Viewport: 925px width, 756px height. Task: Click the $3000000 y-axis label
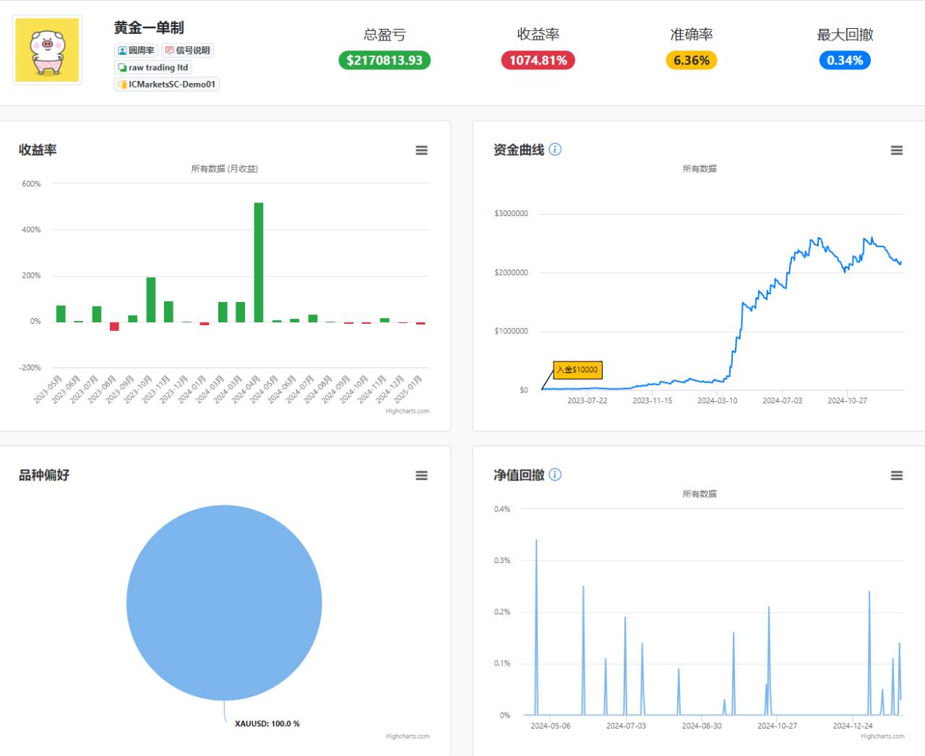click(x=511, y=214)
